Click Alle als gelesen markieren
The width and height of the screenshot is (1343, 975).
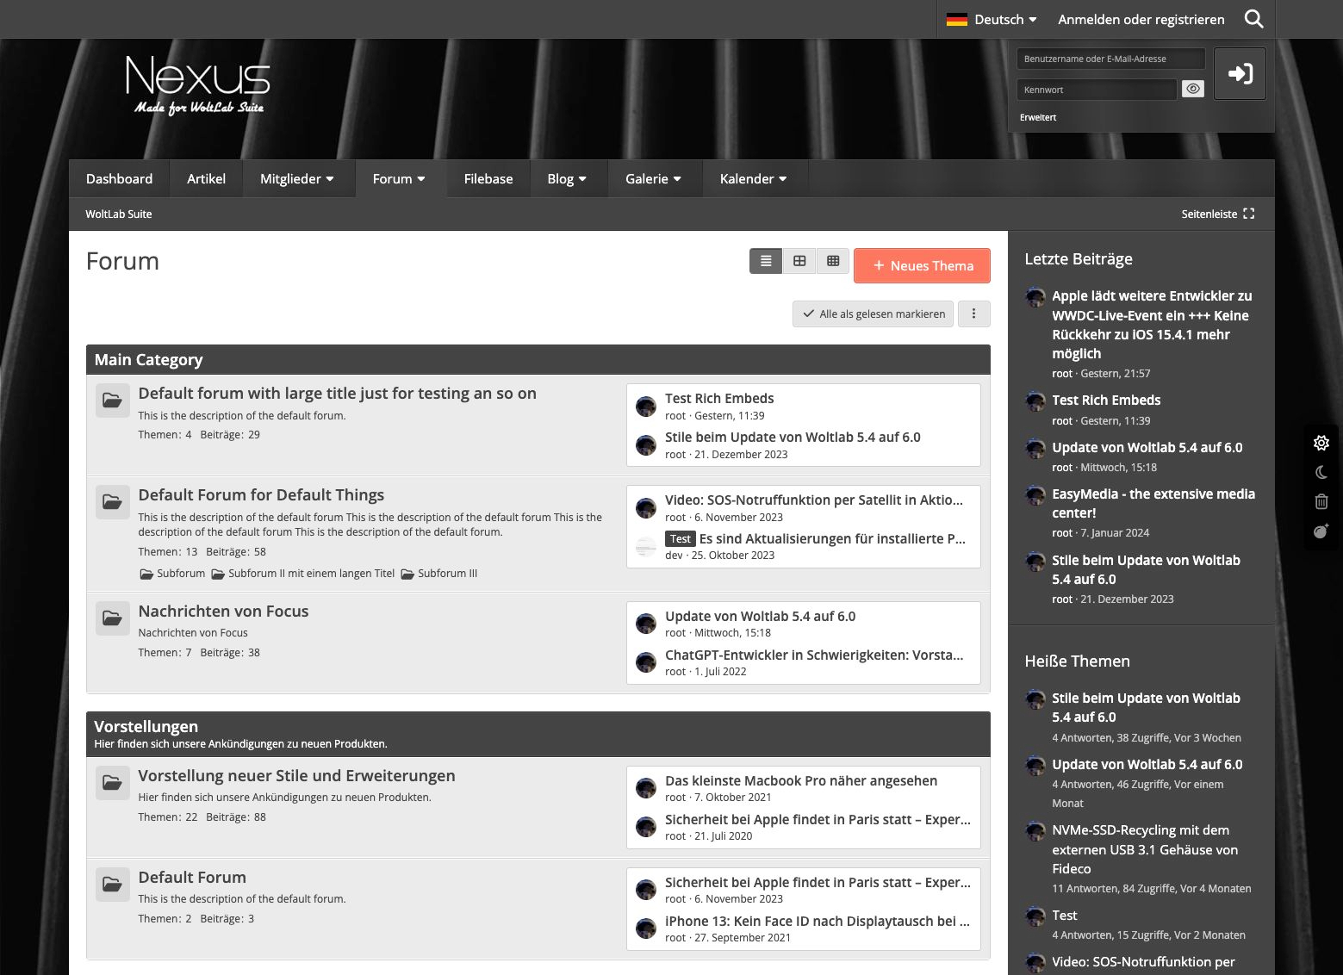pyautogui.click(x=874, y=314)
